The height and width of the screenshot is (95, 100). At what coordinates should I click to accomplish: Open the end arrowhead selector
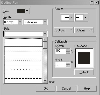click(x=81, y=17)
